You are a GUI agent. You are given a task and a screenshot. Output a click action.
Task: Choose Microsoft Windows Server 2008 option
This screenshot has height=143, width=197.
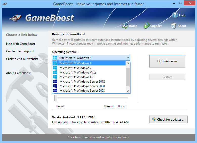(x=89, y=86)
